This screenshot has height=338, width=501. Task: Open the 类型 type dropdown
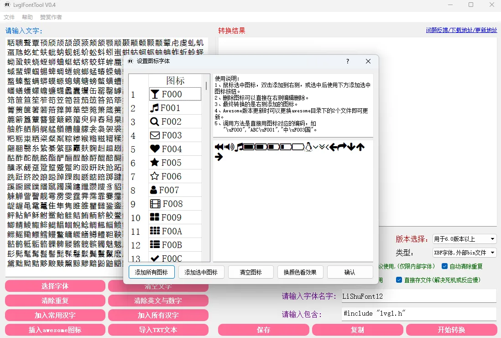(464, 253)
